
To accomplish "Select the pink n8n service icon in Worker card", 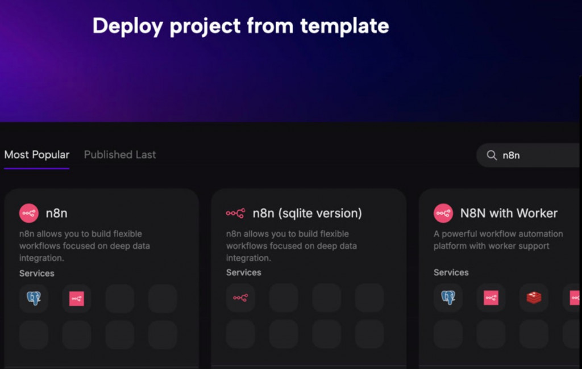I will (x=491, y=297).
